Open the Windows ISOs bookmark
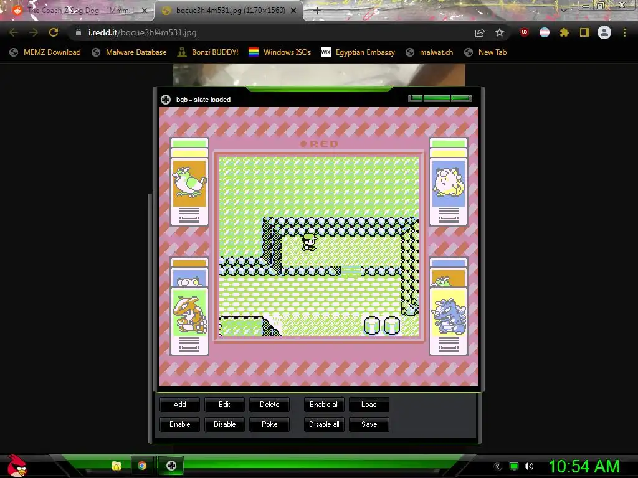The width and height of the screenshot is (638, 478). [x=280, y=52]
